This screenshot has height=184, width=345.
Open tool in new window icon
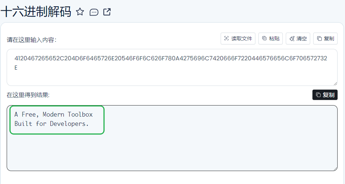107,12
